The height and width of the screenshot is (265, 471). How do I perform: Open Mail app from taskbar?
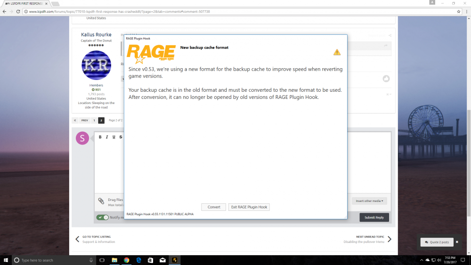162,260
